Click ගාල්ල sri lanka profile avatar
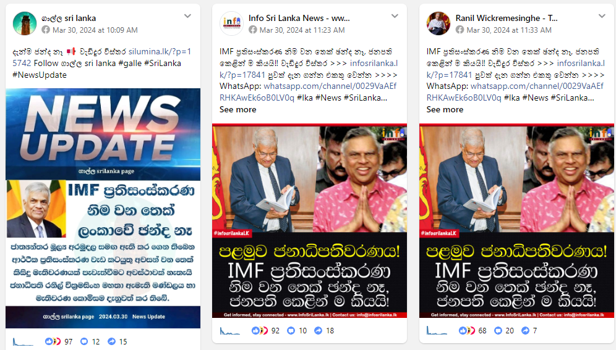The height and width of the screenshot is (350, 616). pyautogui.click(x=24, y=23)
